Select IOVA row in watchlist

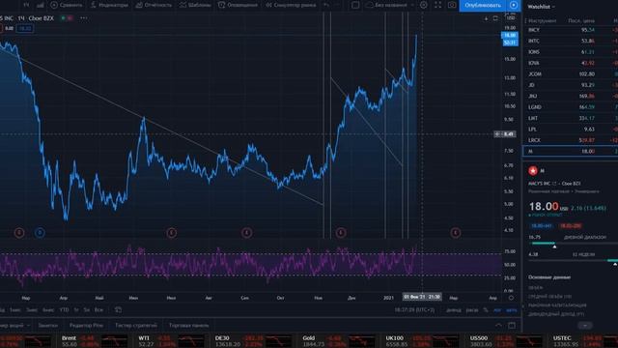(x=571, y=63)
